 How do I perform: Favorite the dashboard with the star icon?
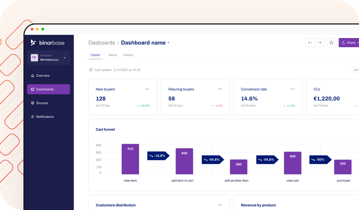point(331,42)
